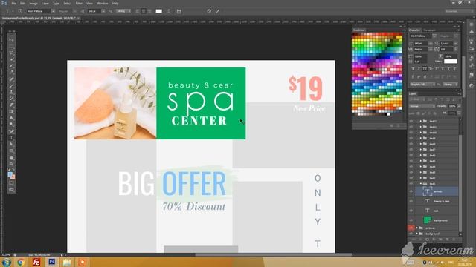476x267 pixels.
Task: Open the Warp Text dialog
Action: click(169, 11)
